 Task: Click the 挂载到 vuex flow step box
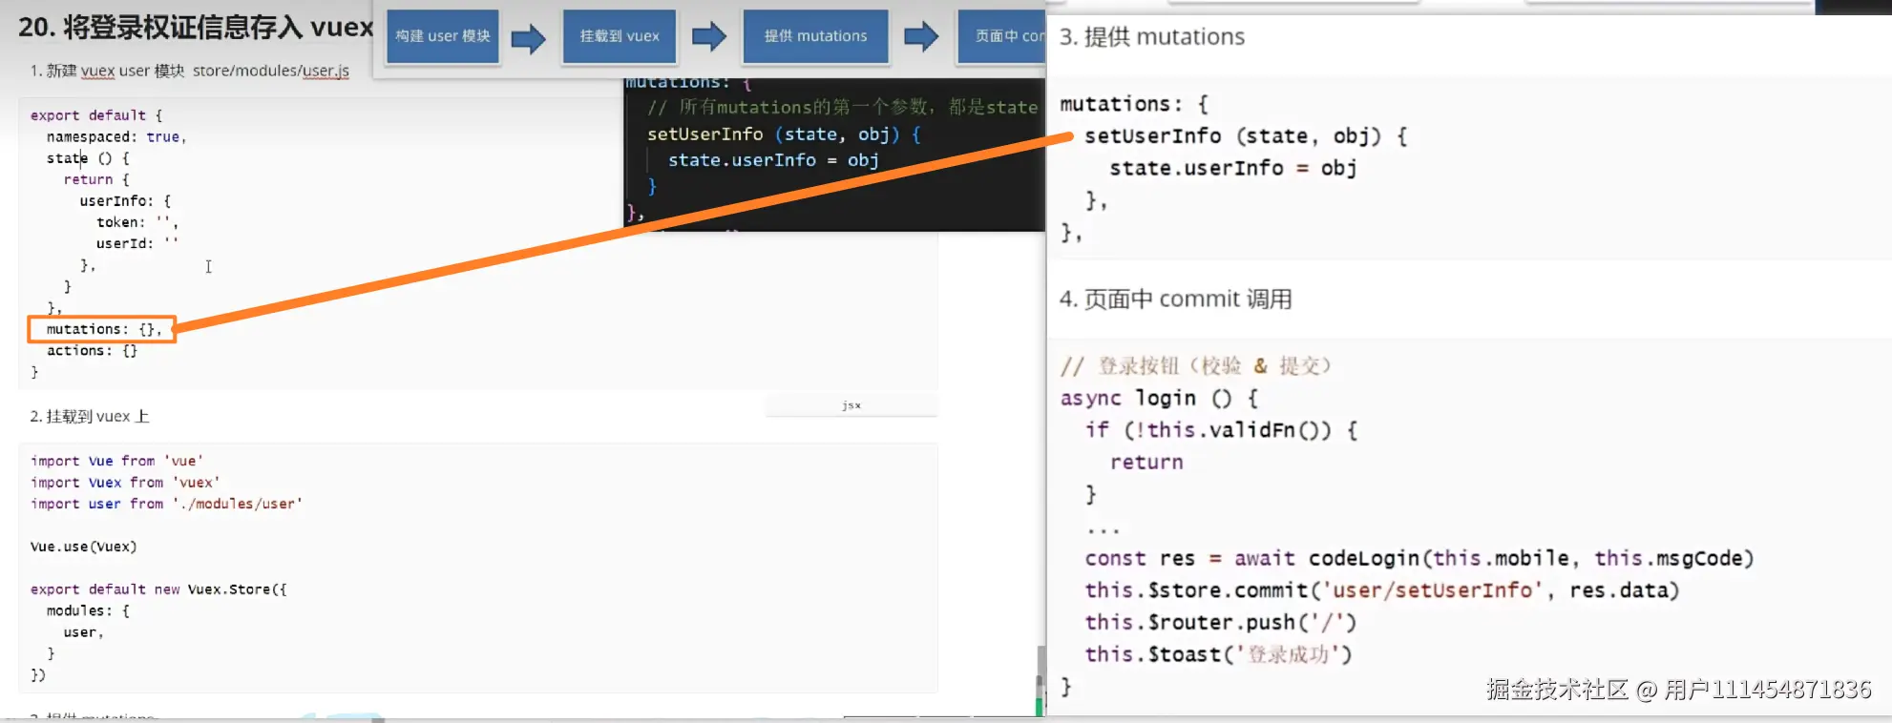(x=620, y=36)
